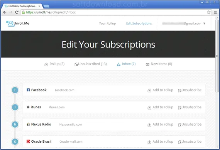Close the Edit Inbox Subscriptions tab
Image resolution: width=220 pixels, height=150 pixels.
coord(40,6)
